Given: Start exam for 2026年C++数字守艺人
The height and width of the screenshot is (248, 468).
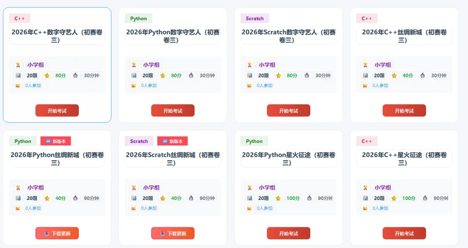Looking at the screenshot, I should coord(57,111).
